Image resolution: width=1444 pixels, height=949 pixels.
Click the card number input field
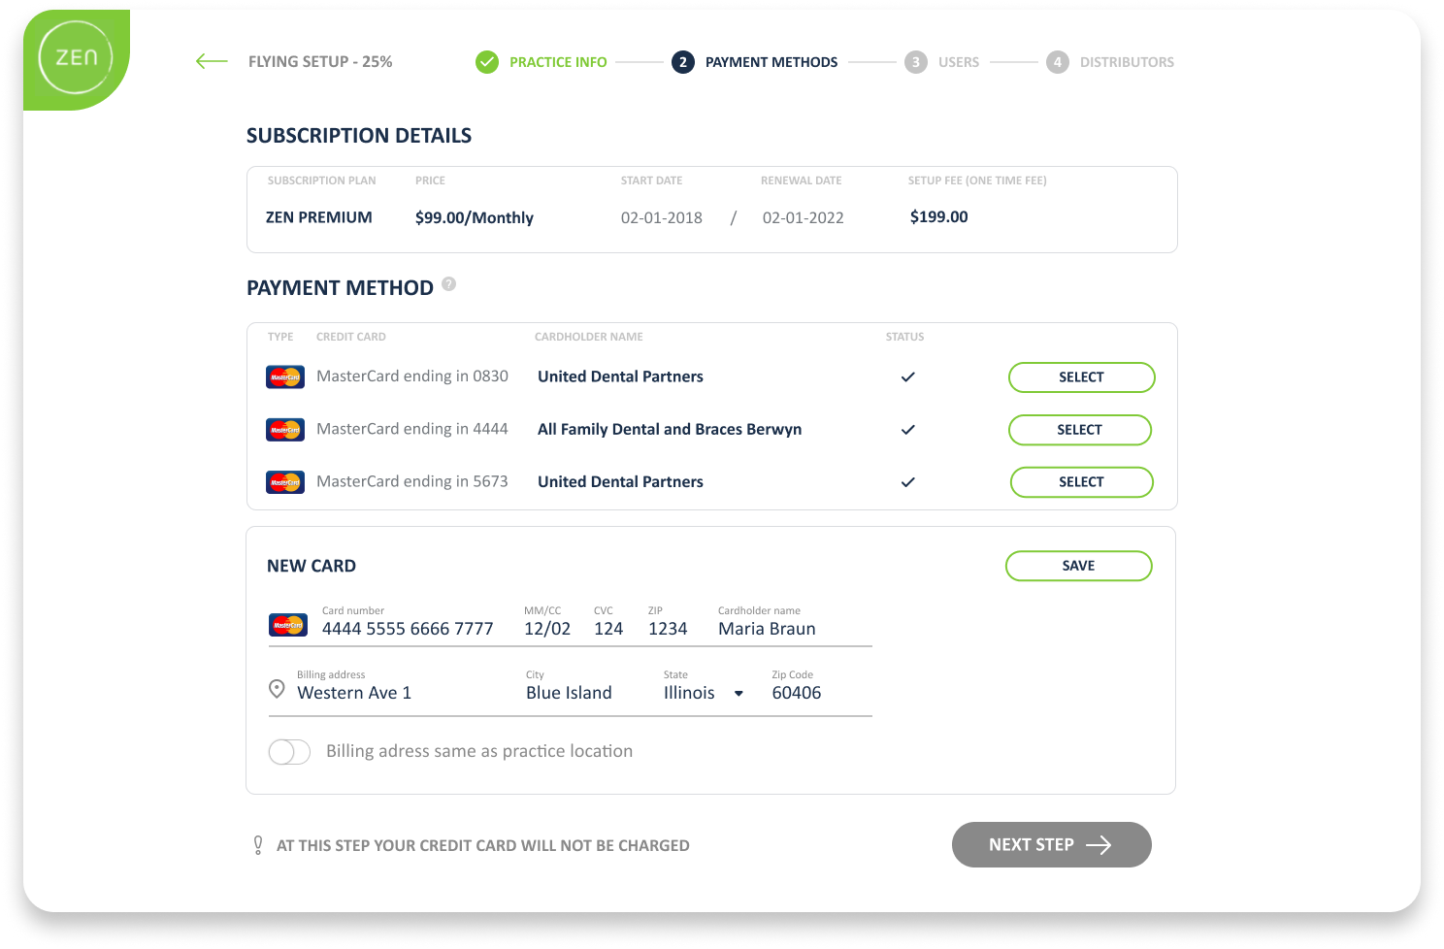click(x=408, y=629)
